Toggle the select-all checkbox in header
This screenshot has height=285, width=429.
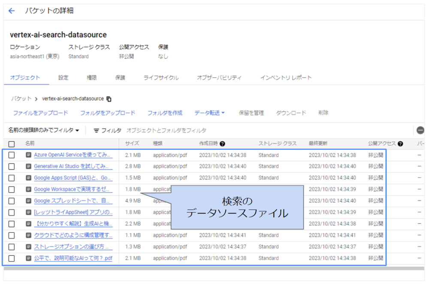pos(12,144)
